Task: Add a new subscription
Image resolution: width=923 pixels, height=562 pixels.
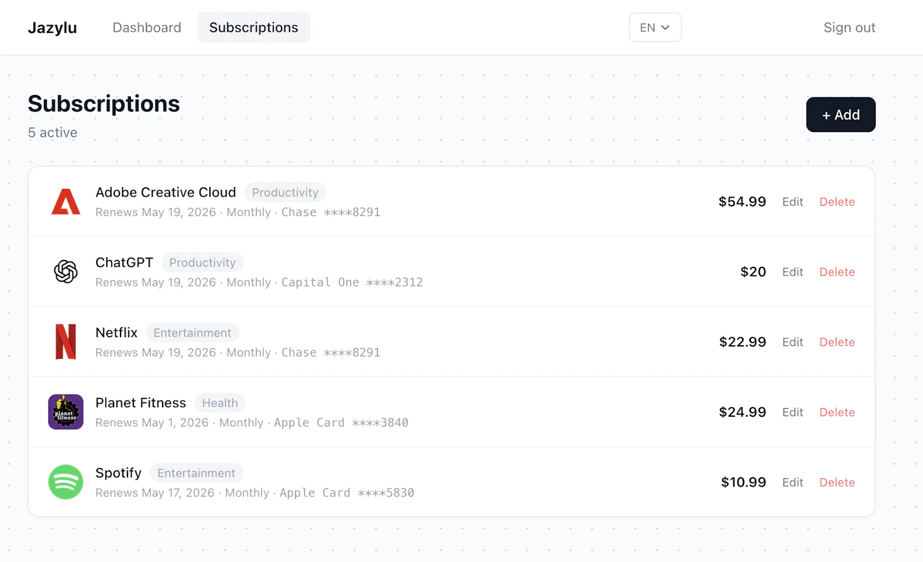Action: pos(841,115)
